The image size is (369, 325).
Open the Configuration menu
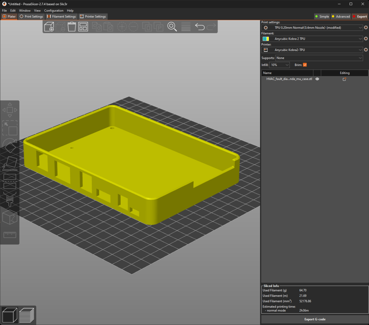point(54,11)
